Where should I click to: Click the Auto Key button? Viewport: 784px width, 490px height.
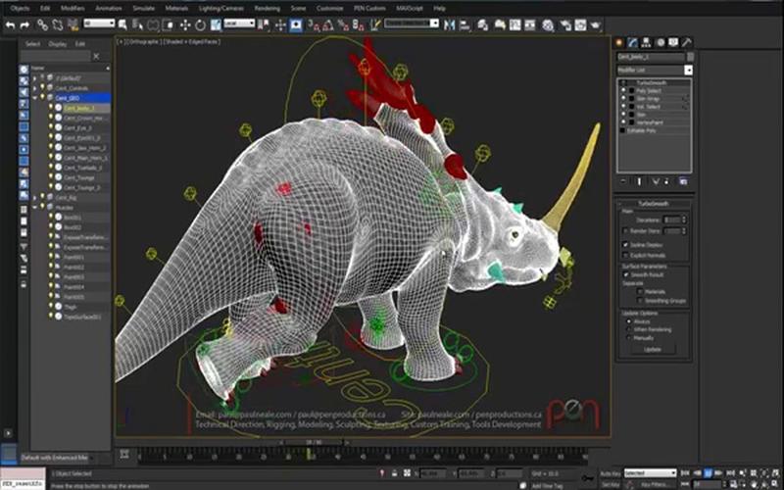611,473
